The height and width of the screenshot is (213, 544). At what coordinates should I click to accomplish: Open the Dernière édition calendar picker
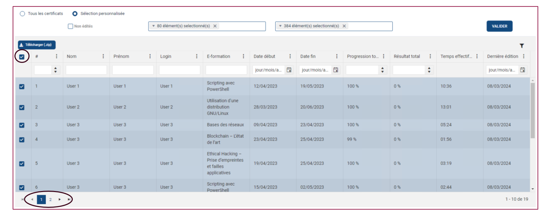coord(522,70)
